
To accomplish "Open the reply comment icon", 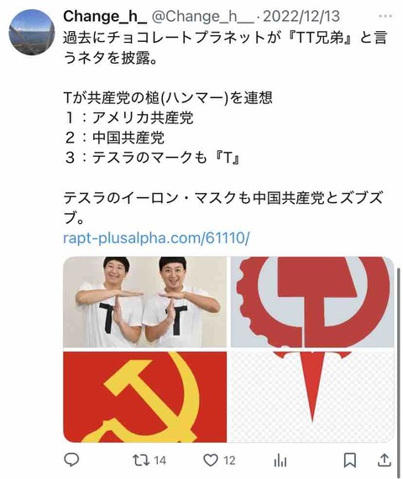I will 71,460.
